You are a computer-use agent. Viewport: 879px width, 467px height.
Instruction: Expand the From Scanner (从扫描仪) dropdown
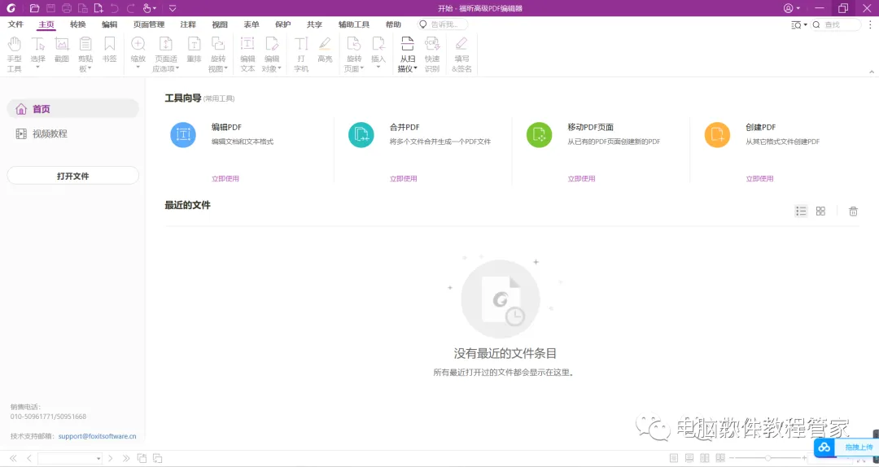[x=415, y=69]
